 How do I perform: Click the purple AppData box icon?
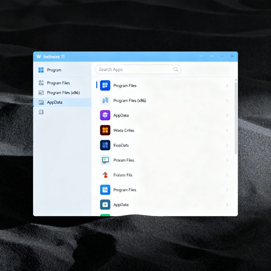(x=105, y=115)
